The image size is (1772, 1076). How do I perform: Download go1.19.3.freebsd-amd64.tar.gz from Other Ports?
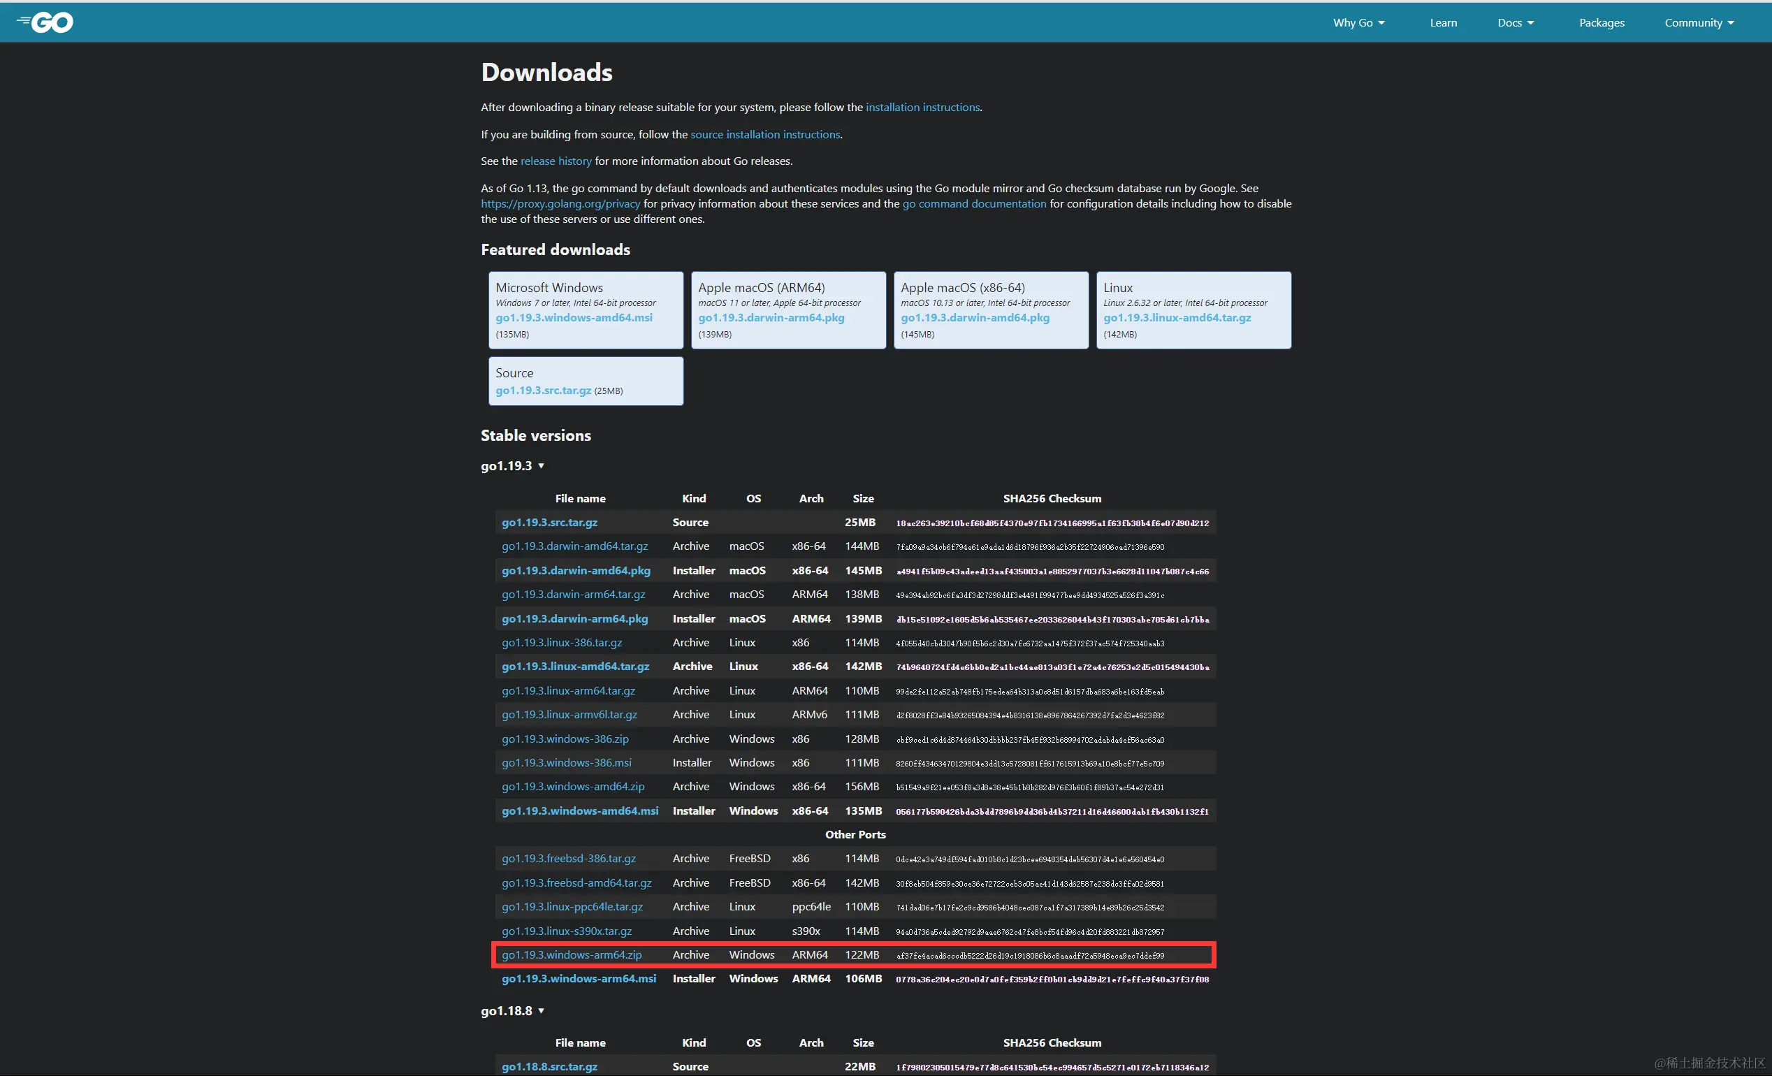click(576, 882)
